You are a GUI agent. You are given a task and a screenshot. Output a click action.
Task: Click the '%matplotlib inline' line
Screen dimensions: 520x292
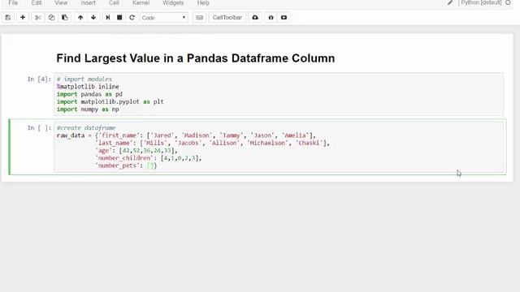click(x=88, y=87)
